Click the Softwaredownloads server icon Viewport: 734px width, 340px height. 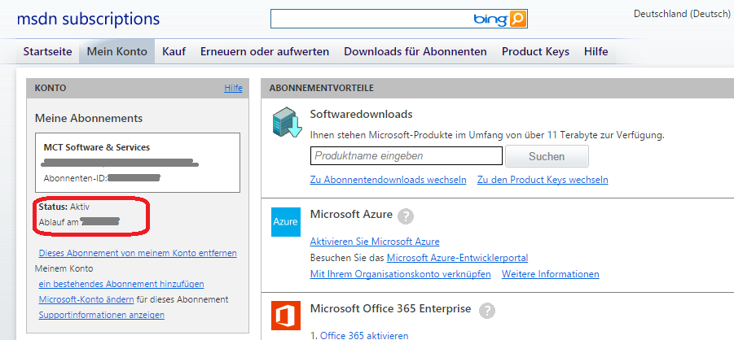288,121
